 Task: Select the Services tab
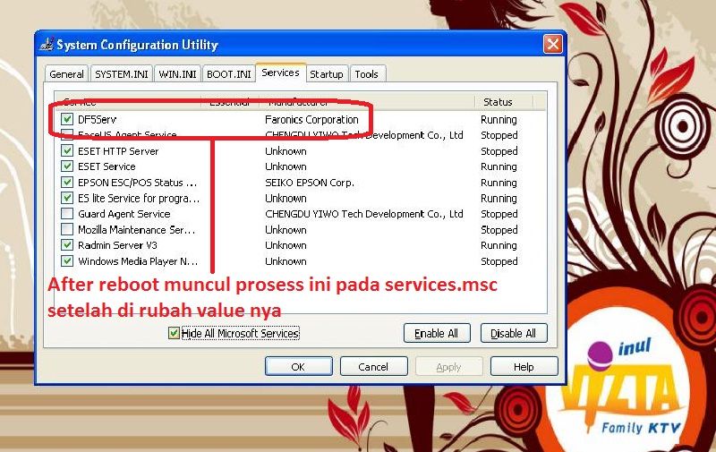click(280, 73)
